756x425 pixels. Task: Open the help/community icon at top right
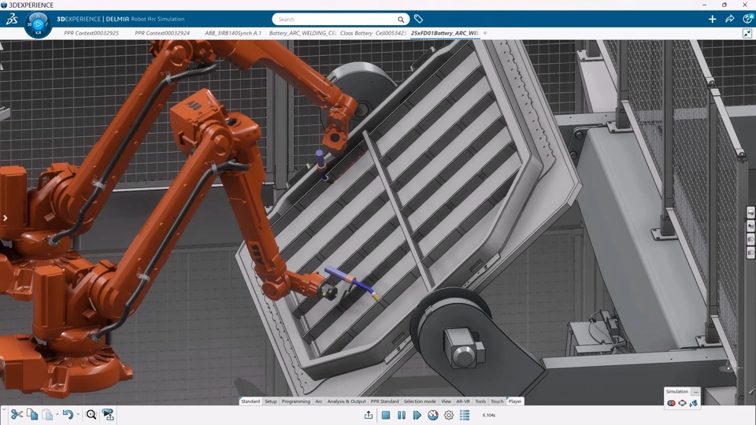pyautogui.click(x=748, y=19)
